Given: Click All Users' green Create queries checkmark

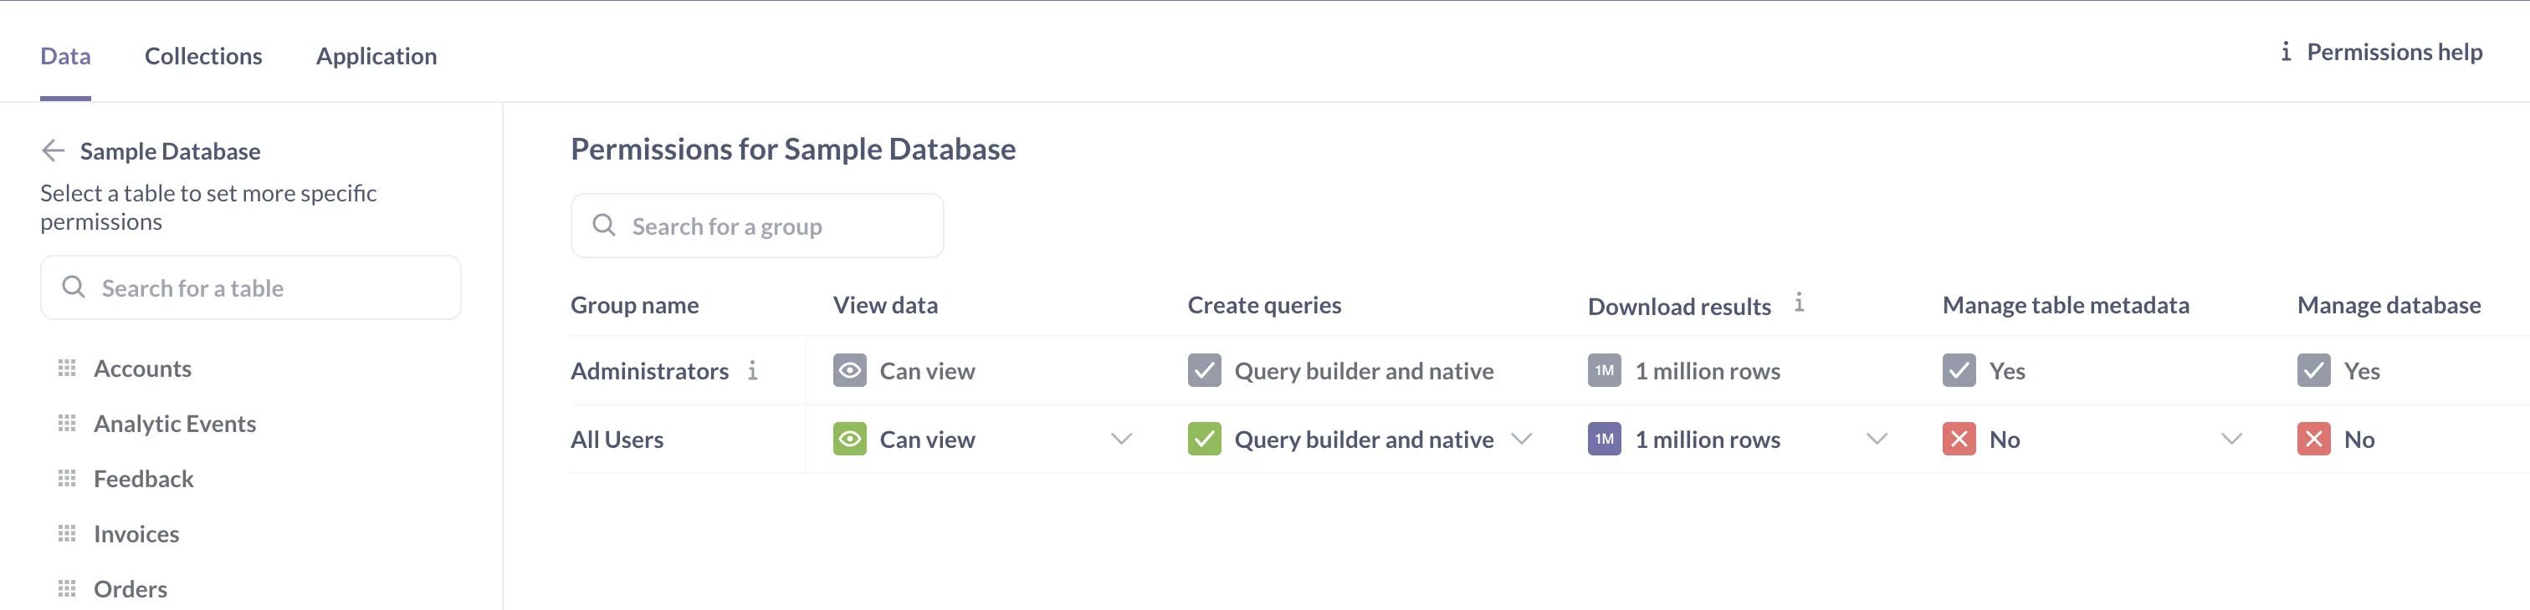Looking at the screenshot, I should point(1204,439).
